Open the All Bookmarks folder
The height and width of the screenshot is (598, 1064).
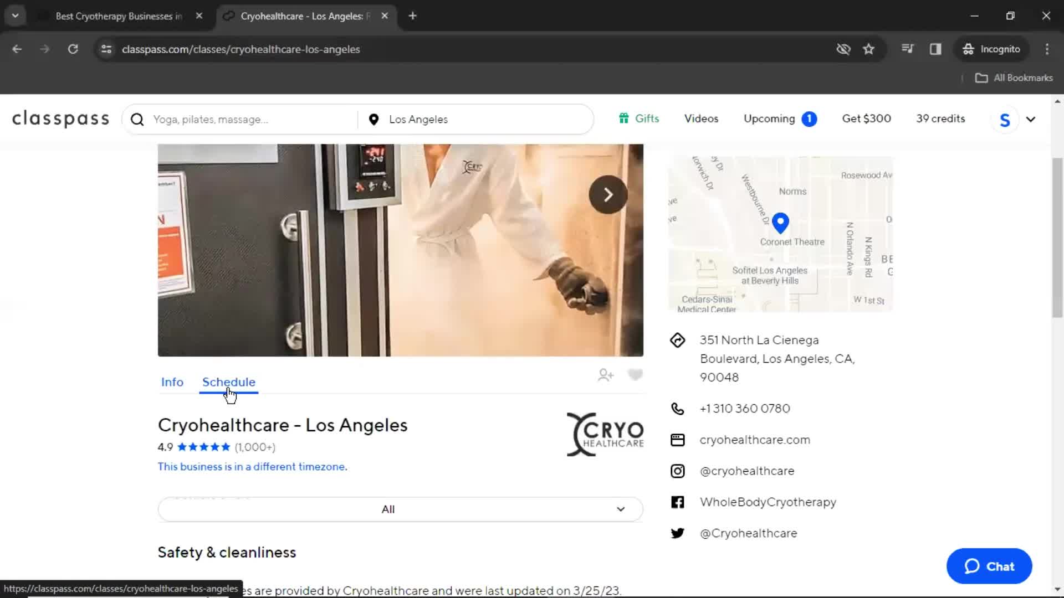1014,78
